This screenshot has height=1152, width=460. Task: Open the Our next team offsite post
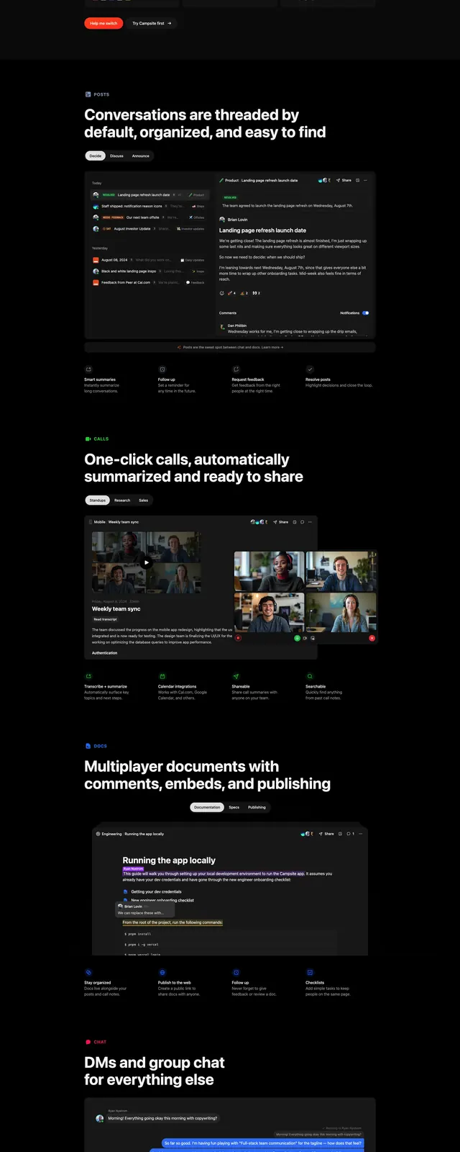[149, 217]
